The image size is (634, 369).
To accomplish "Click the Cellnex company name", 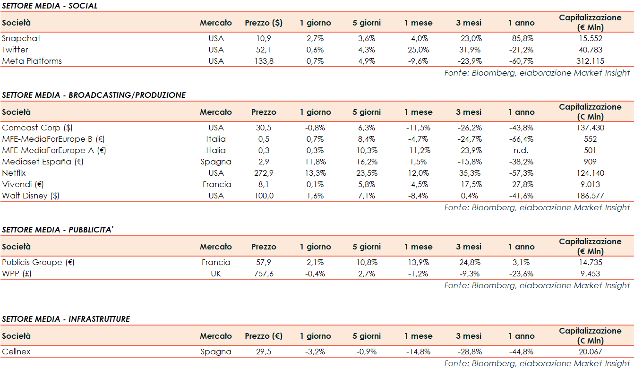I will coord(16,352).
